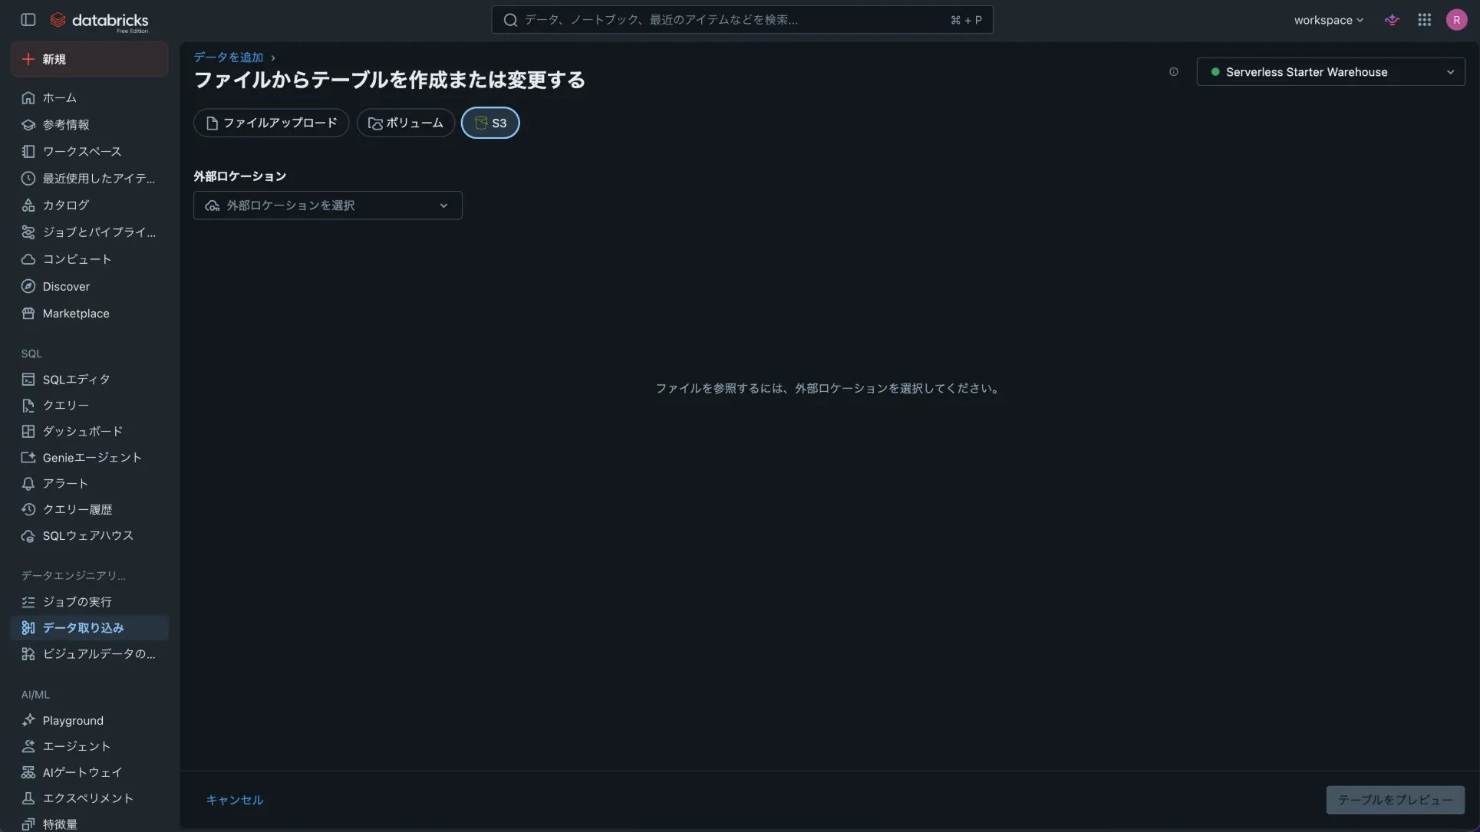Open エージェント in the sidebar

click(90, 746)
